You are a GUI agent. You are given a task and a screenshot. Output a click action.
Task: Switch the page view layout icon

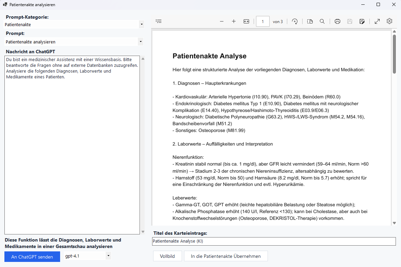[310, 21]
